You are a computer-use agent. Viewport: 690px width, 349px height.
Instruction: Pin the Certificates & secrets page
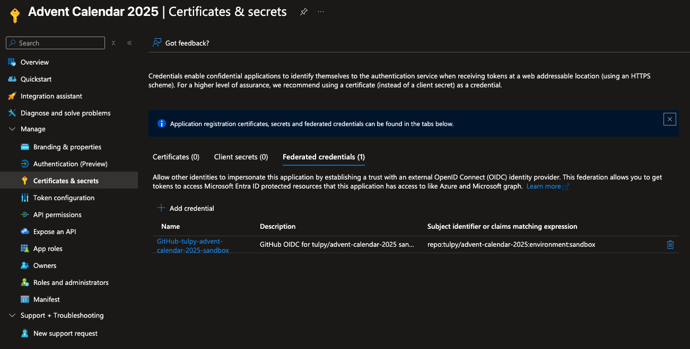click(303, 12)
